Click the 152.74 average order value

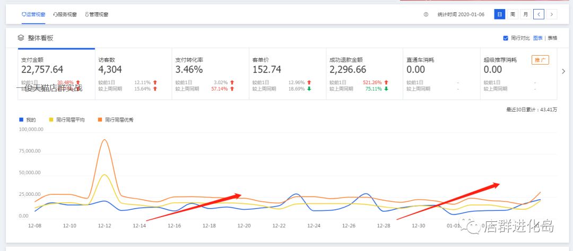click(x=267, y=69)
